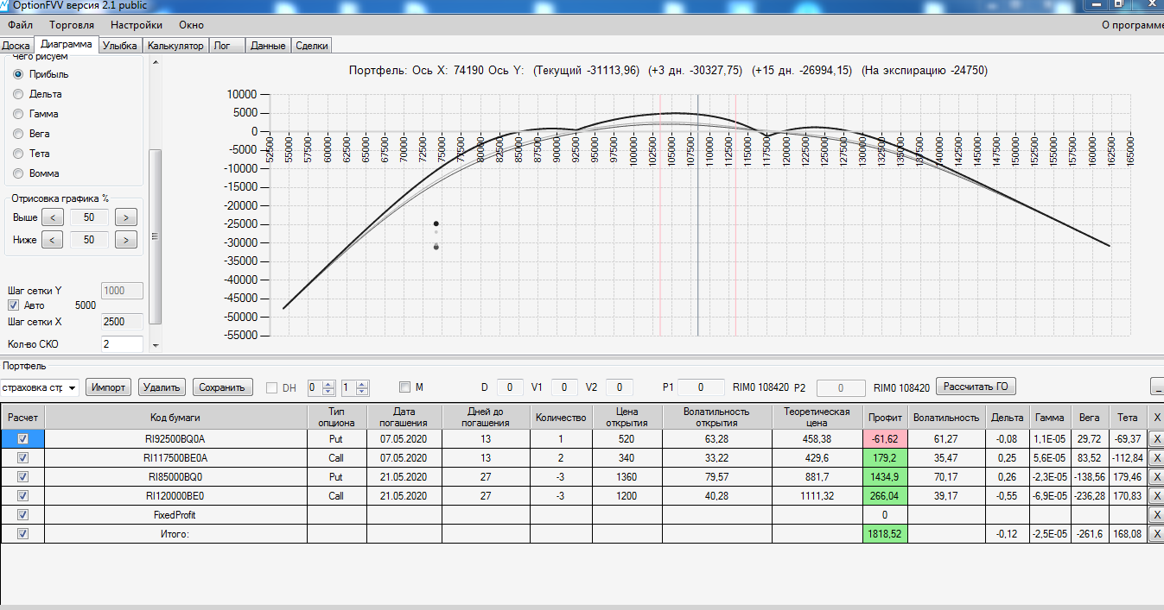The height and width of the screenshot is (610, 1164).
Task: Click the Рассчитать ГО button
Action: coord(976,387)
